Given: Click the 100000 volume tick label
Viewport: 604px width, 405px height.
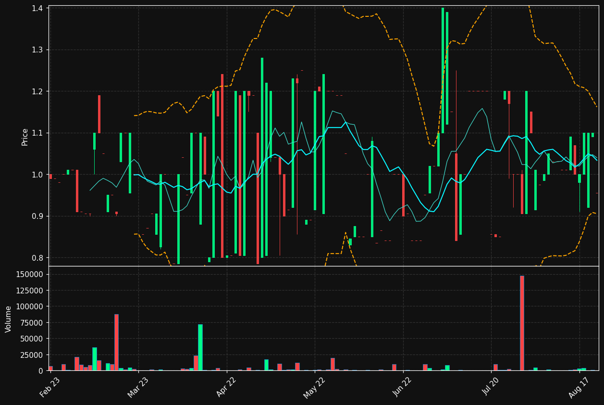Looking at the screenshot, I should click(x=30, y=306).
